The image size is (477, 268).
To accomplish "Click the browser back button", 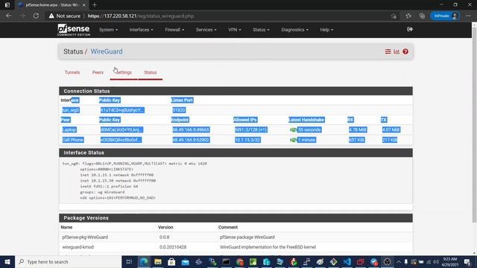I will [x=8, y=16].
